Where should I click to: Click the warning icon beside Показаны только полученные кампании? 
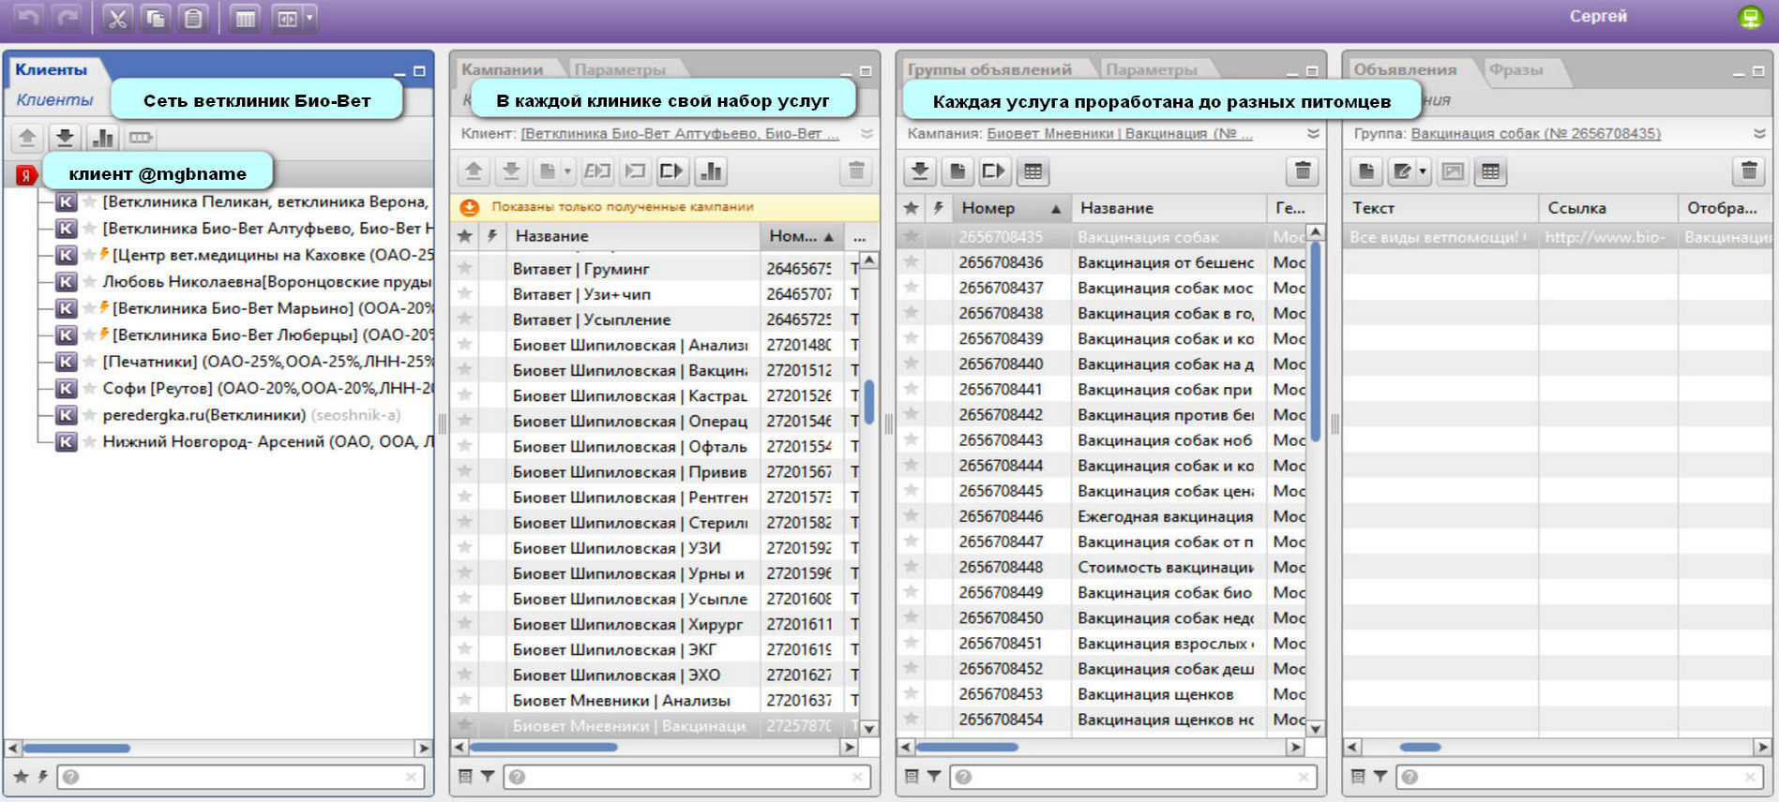pos(469,208)
